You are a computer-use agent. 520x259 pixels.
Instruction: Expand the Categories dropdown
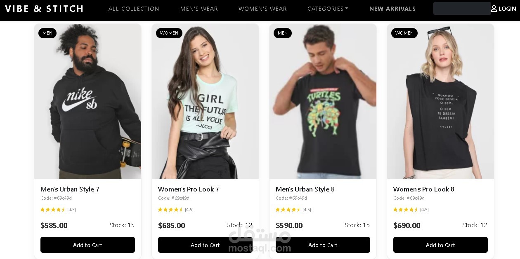pyautogui.click(x=328, y=9)
